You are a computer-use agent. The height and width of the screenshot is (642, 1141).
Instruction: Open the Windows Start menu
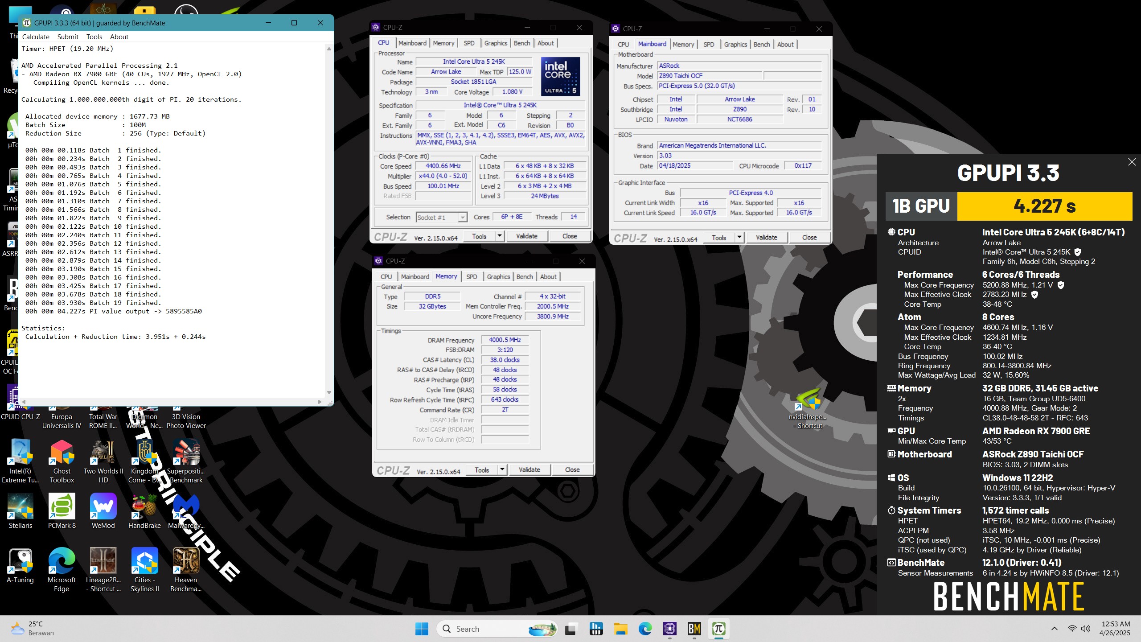(x=422, y=629)
